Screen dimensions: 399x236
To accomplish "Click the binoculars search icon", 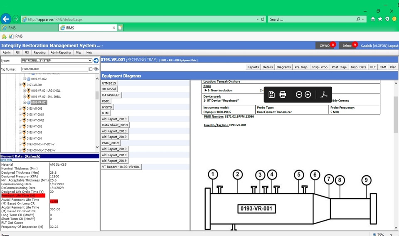I will 96,69.
